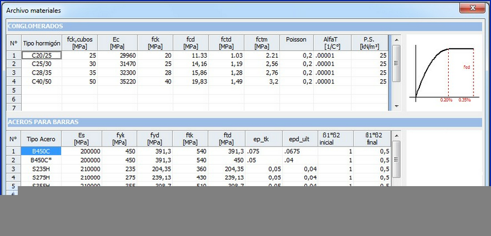Image resolution: width=491 pixels, height=236 pixels.
Task: Click the fcd value 14,16
Action: click(199, 64)
